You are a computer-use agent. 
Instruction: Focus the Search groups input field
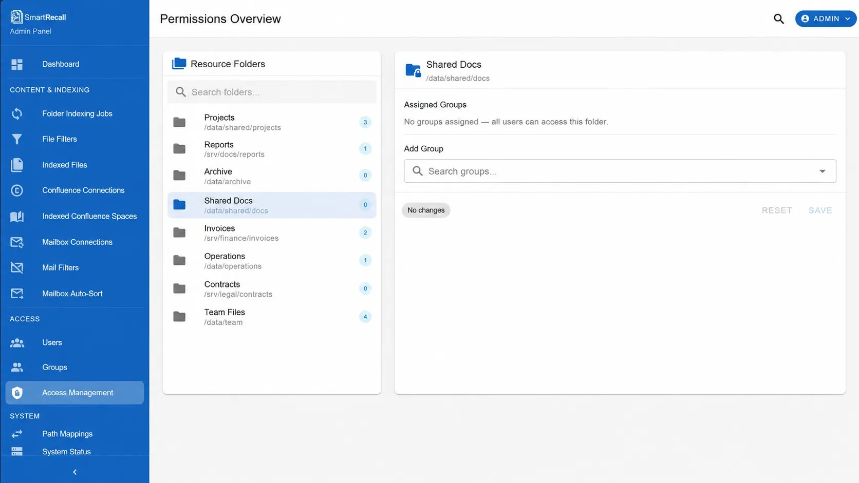[x=620, y=171]
